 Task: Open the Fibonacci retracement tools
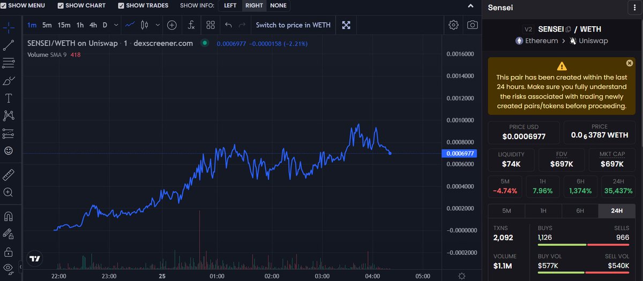(x=9, y=64)
